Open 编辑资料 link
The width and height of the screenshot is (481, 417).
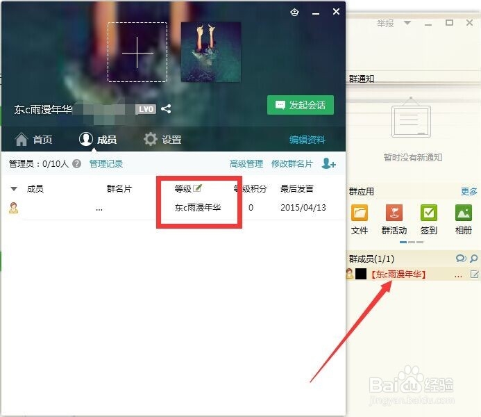coord(307,140)
